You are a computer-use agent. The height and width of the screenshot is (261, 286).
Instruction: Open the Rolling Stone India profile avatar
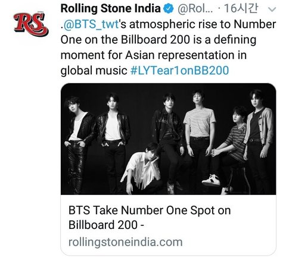point(31,24)
